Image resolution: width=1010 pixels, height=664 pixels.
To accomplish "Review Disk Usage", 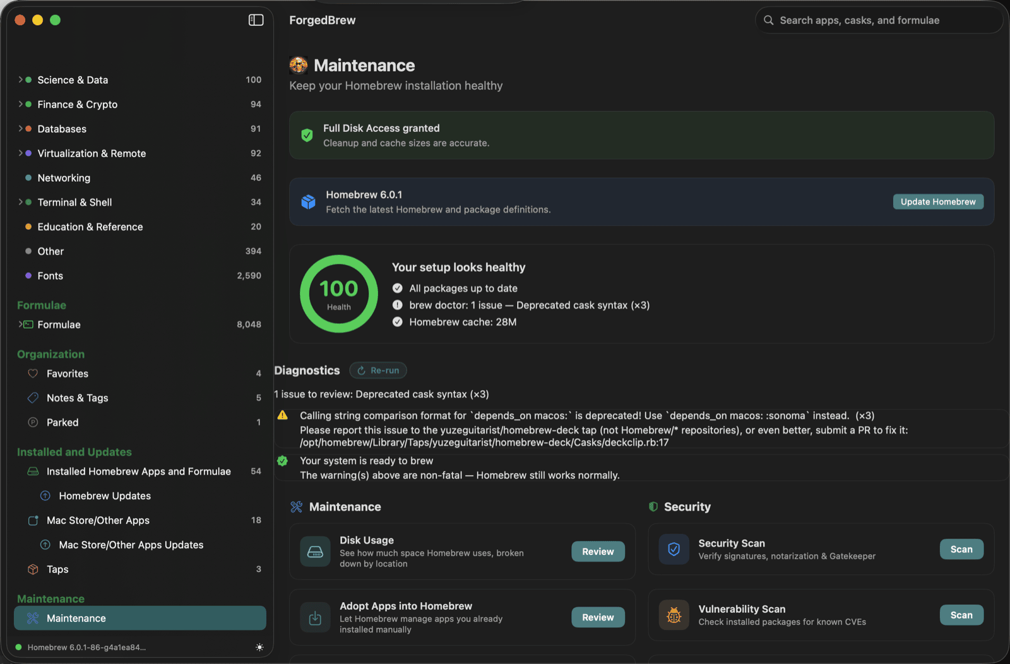I will [x=598, y=552].
